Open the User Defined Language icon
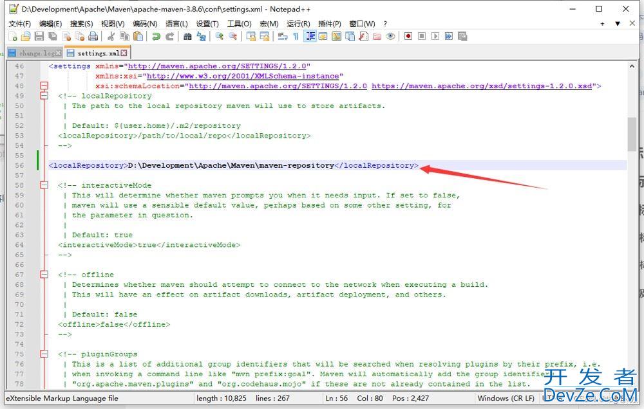 point(323,37)
